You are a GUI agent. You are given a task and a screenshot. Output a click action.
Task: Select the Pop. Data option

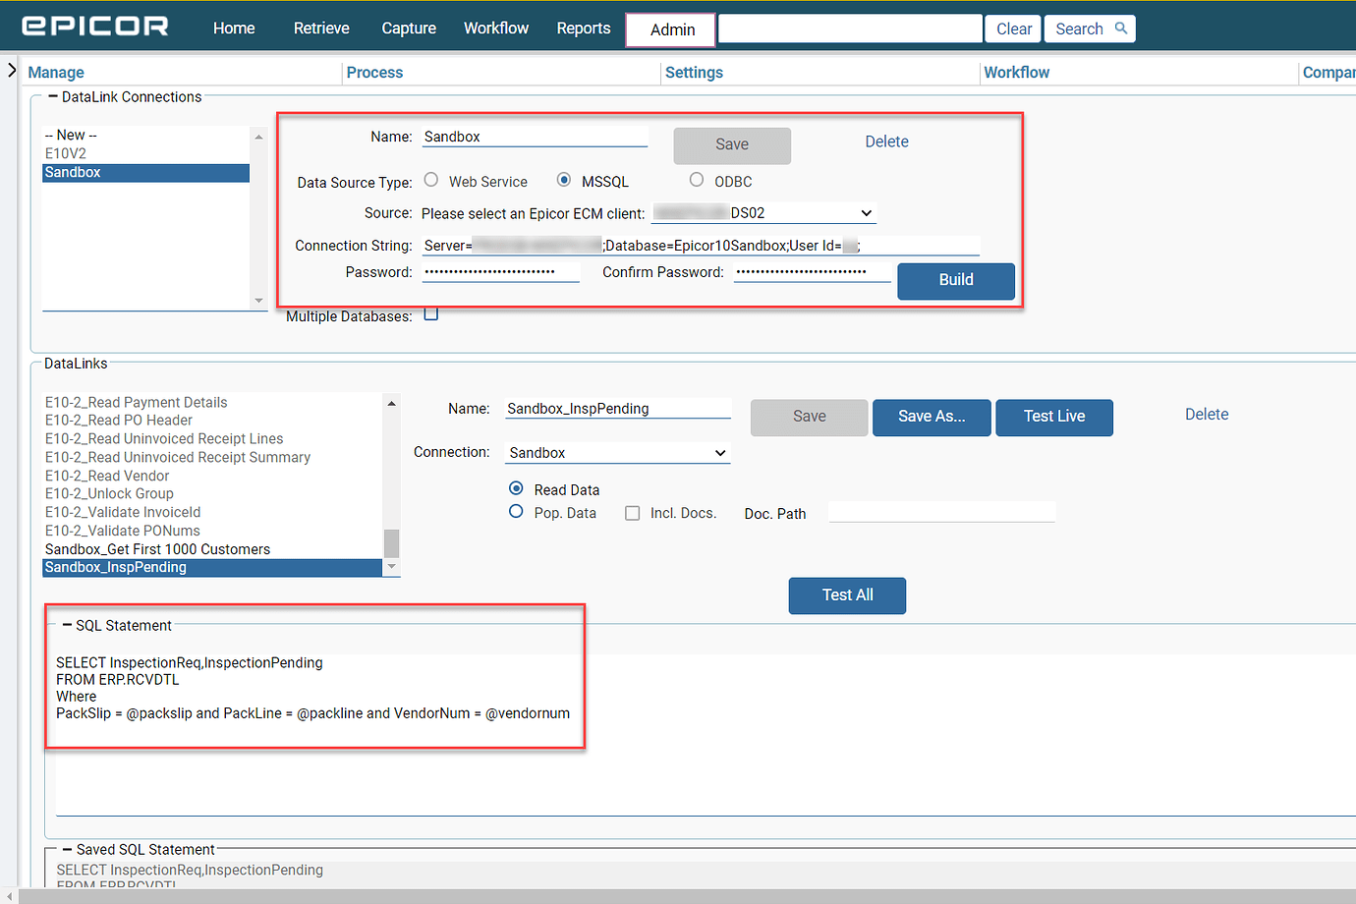coord(516,511)
